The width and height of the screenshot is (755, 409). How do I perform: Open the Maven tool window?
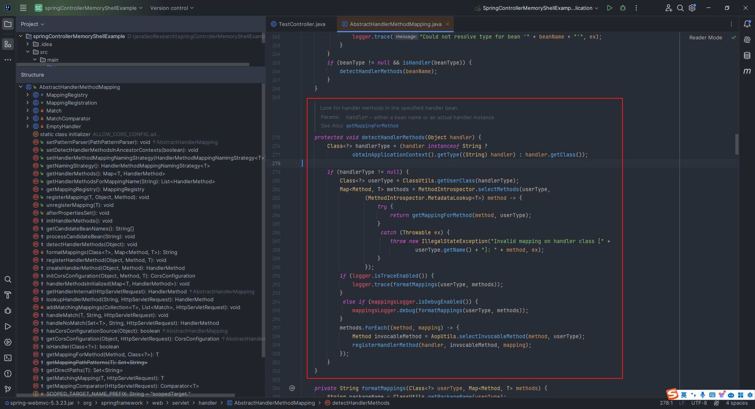747,71
